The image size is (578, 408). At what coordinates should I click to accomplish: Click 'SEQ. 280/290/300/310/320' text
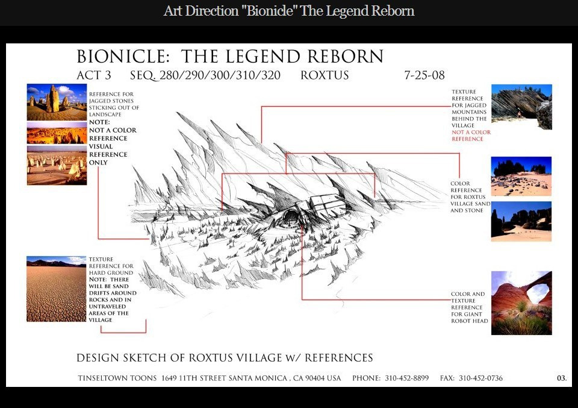(x=205, y=75)
